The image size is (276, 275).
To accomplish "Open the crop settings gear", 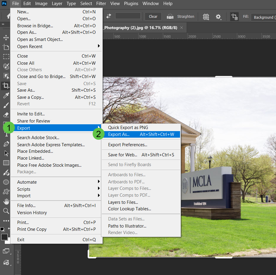I will click(x=218, y=17).
